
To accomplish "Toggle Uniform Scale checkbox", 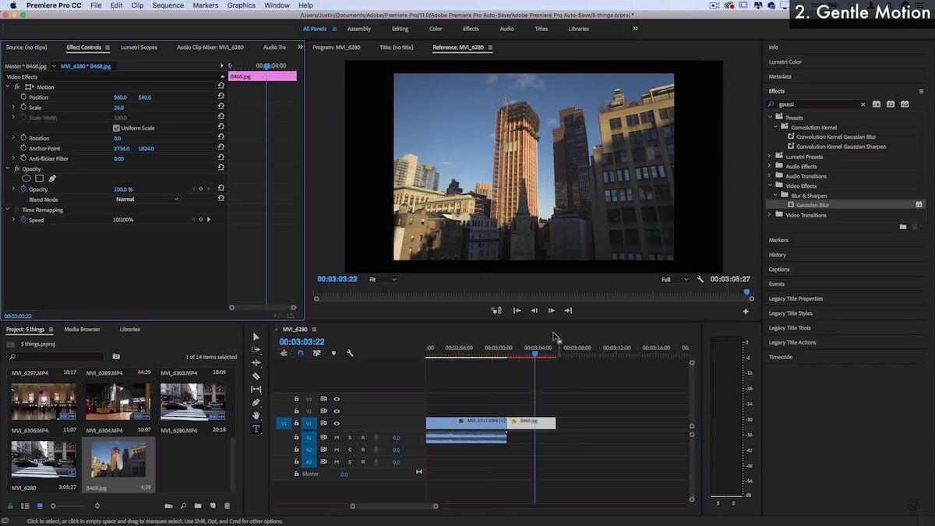I will click(x=116, y=128).
